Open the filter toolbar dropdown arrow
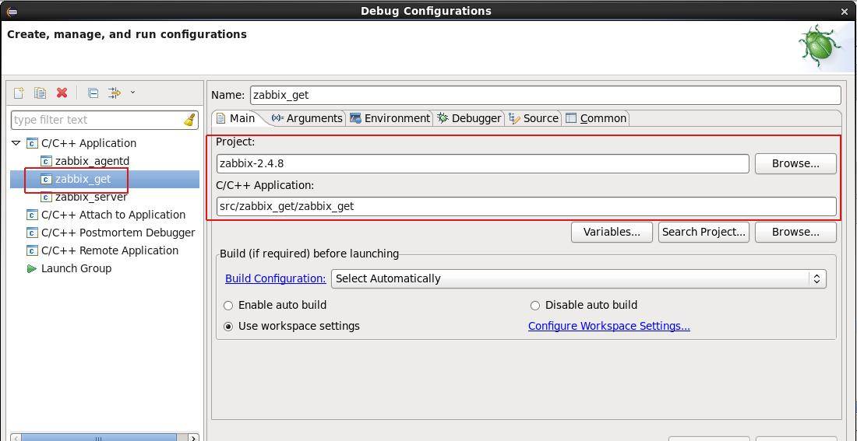The height and width of the screenshot is (441, 857). click(132, 93)
